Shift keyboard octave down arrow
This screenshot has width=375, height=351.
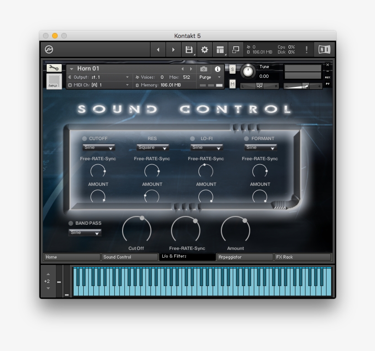(x=48, y=288)
